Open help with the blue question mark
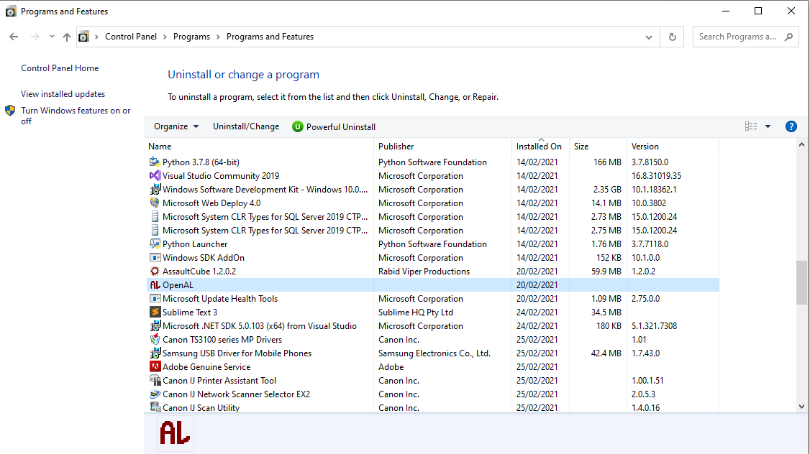 tap(791, 126)
